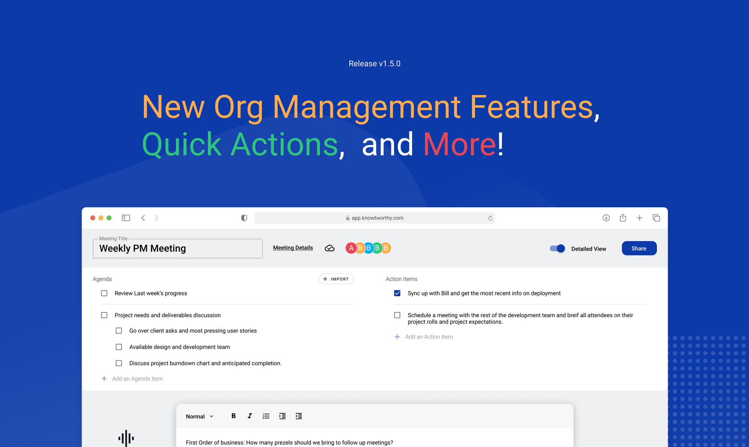Image resolution: width=749 pixels, height=447 pixels.
Task: Increase indent in the minutes editor
Action: pyautogui.click(x=282, y=416)
